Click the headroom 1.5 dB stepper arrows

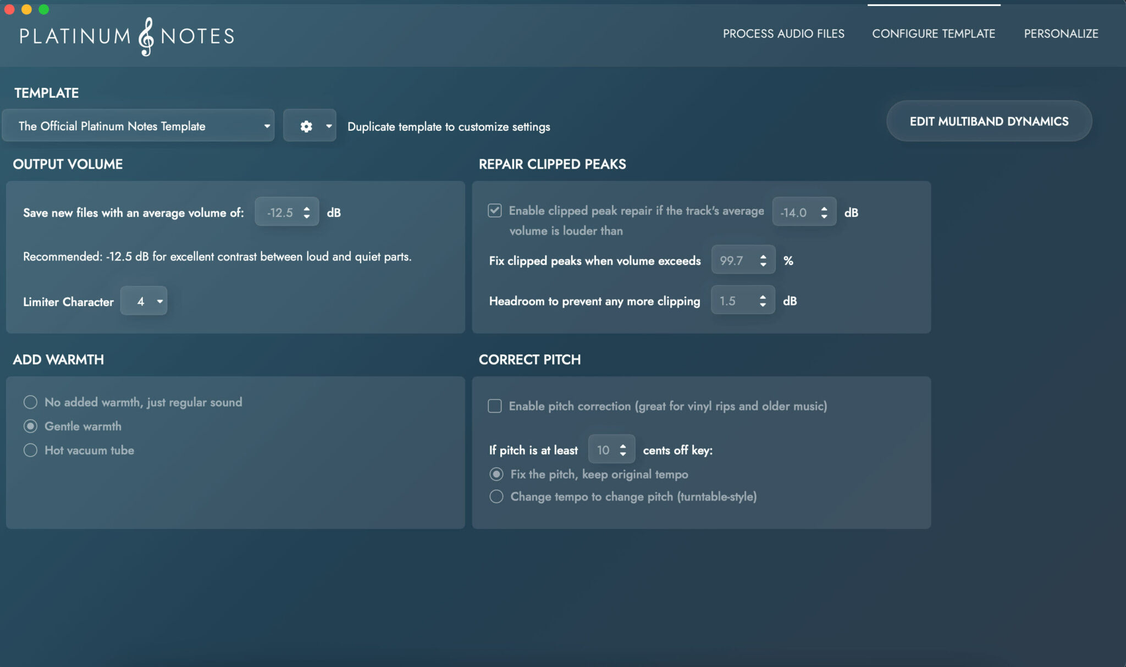[x=763, y=301]
